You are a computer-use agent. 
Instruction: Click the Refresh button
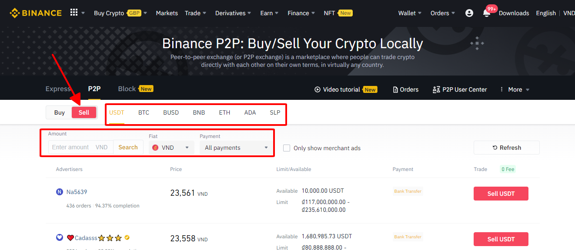click(507, 148)
